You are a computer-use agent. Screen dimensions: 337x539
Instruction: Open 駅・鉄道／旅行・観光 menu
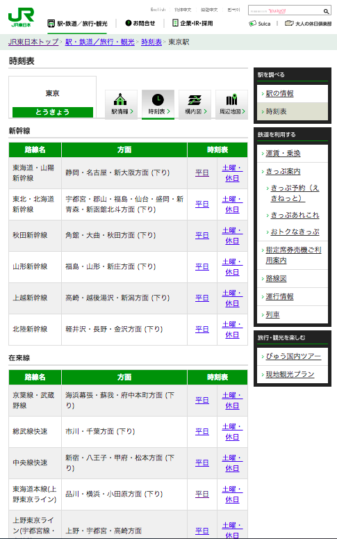point(77,24)
